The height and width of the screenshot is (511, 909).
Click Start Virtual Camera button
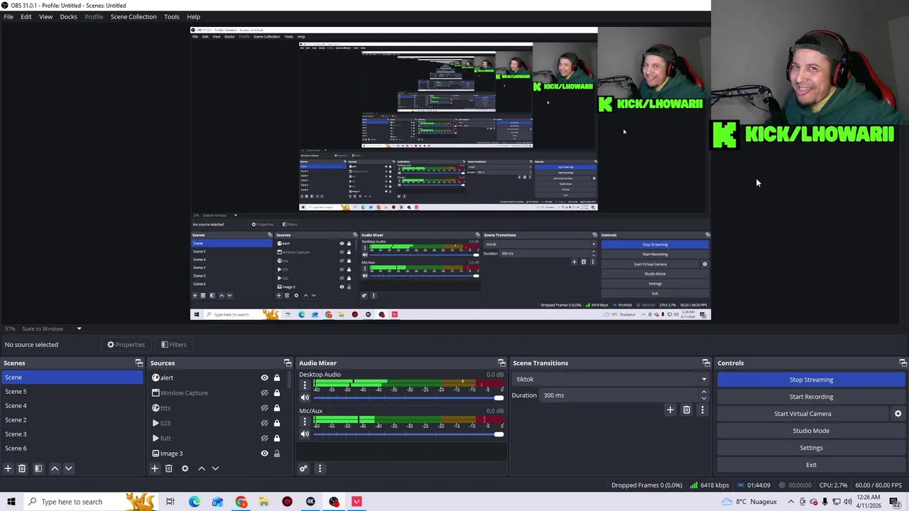(x=802, y=414)
